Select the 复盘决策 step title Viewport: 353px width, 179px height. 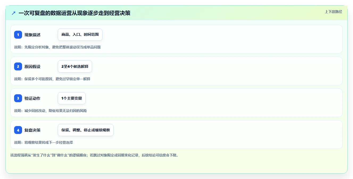click(x=32, y=130)
